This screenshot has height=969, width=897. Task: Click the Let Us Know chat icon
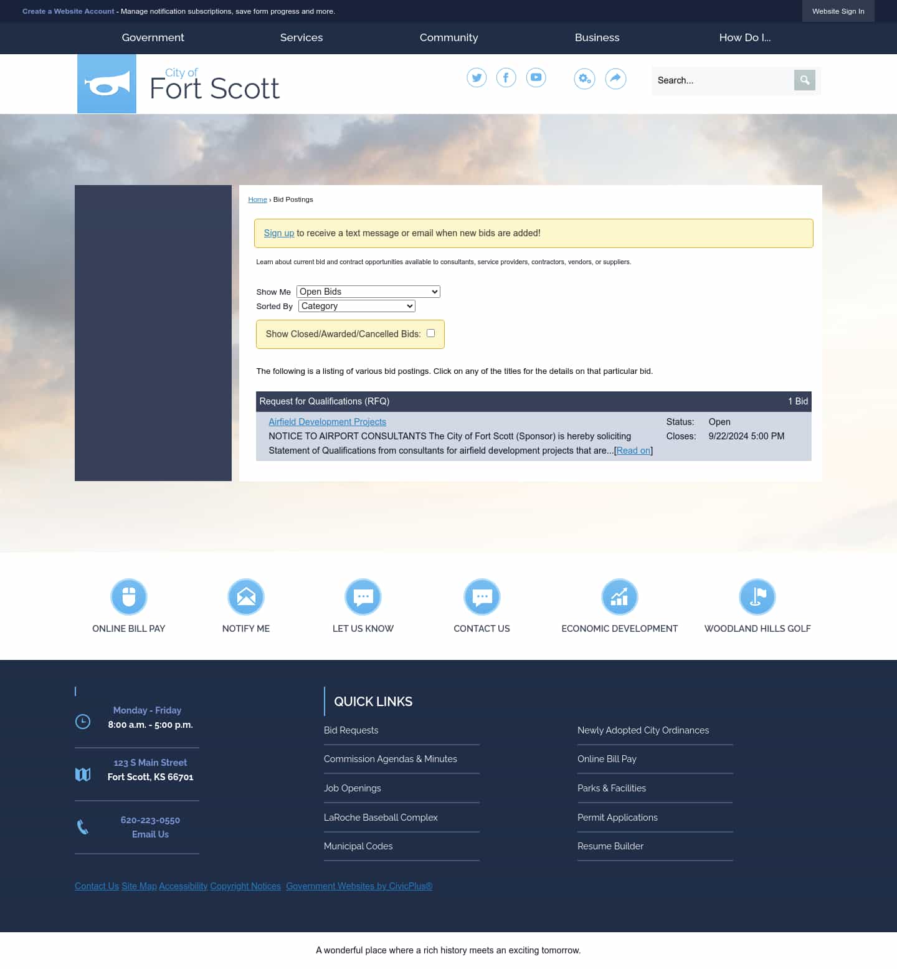pyautogui.click(x=363, y=597)
